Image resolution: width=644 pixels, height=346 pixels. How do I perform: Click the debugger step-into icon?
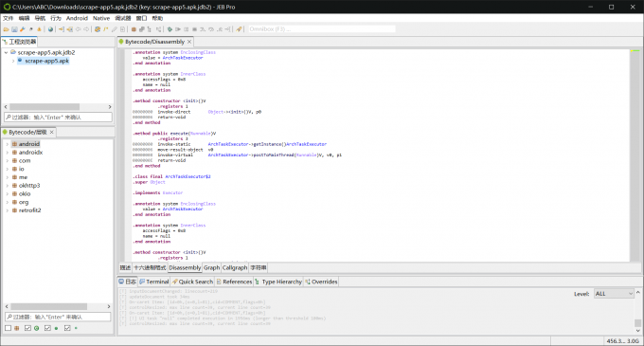pos(203,29)
